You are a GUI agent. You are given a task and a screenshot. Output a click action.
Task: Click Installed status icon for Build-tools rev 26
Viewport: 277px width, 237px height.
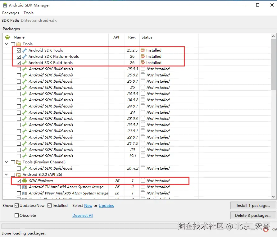[143, 62]
